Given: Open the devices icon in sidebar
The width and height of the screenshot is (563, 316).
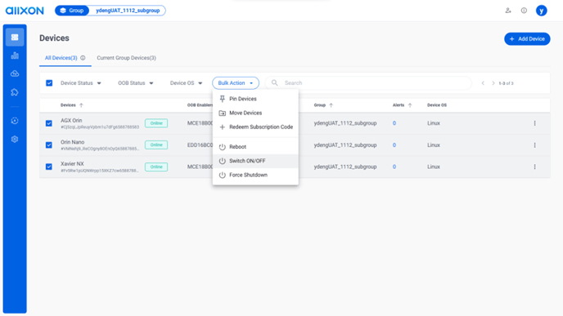Looking at the screenshot, I should pos(15,38).
